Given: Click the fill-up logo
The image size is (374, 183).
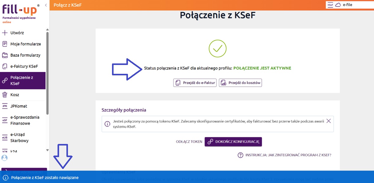Looking at the screenshot, I should tap(20, 10).
